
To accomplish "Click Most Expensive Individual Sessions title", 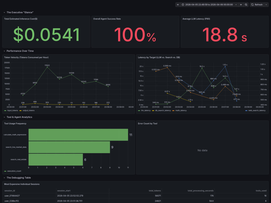I will point(22,184).
